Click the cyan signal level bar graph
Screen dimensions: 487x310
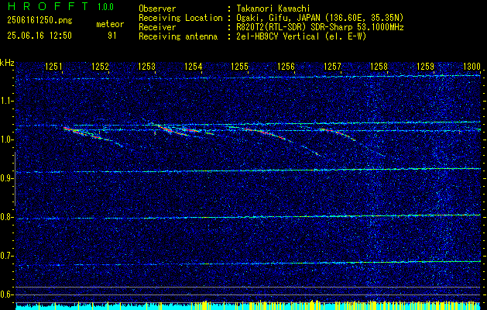[x=248, y=305]
